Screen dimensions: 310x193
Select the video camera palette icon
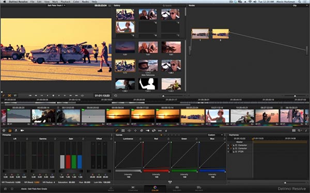[x=22, y=131]
